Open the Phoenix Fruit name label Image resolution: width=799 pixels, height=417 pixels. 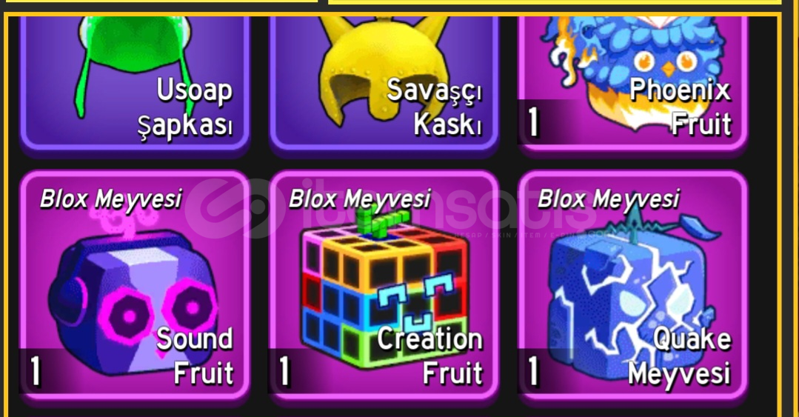point(681,107)
